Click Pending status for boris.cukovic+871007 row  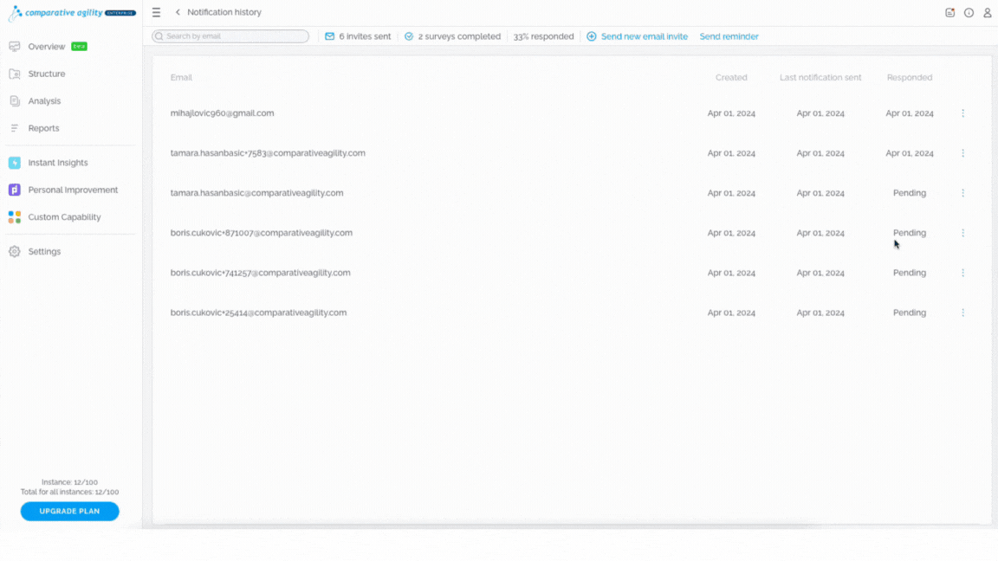909,233
